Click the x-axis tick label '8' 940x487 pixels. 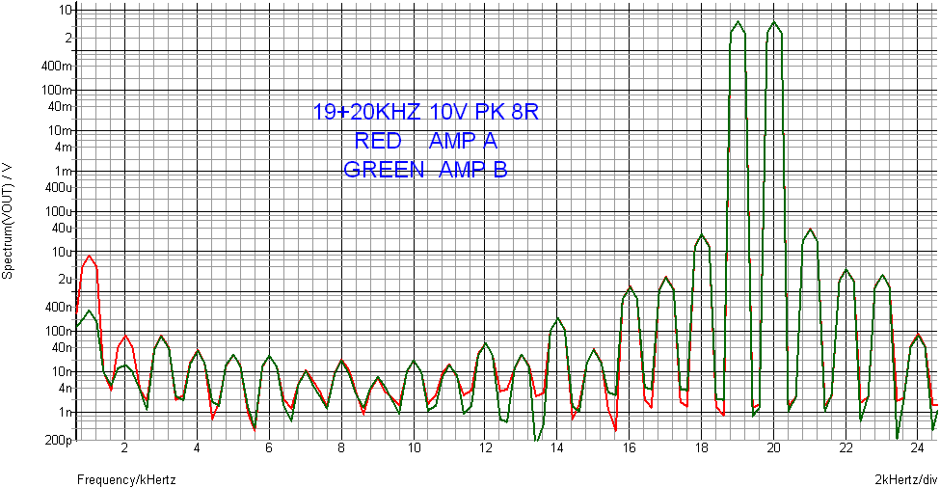[341, 448]
